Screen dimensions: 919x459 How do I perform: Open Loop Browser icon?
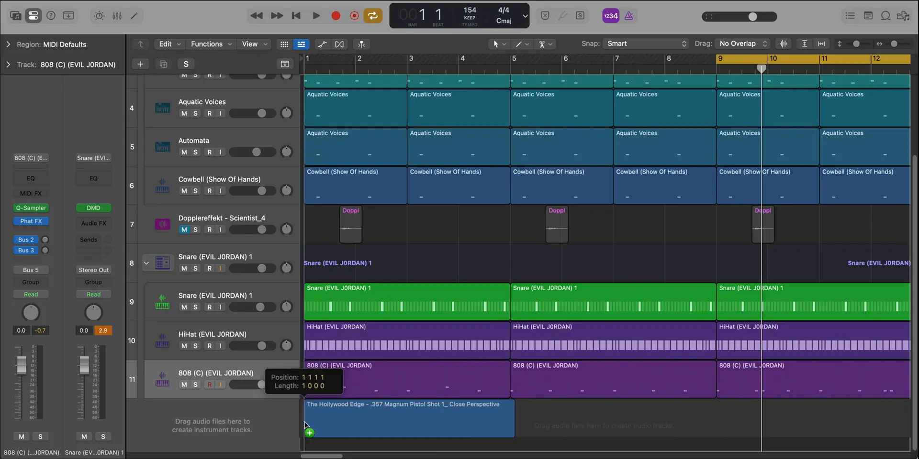tap(885, 16)
